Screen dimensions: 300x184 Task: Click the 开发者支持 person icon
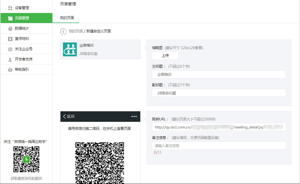tap(10, 60)
